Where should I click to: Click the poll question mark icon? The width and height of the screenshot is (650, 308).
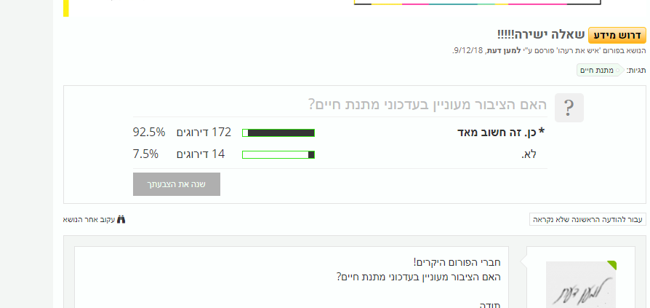point(569,108)
